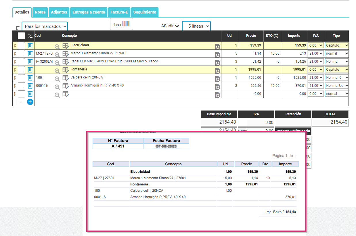
Task: Check the row checkbox for Panel LED 60x60
Action: pyautogui.click(x=21, y=61)
